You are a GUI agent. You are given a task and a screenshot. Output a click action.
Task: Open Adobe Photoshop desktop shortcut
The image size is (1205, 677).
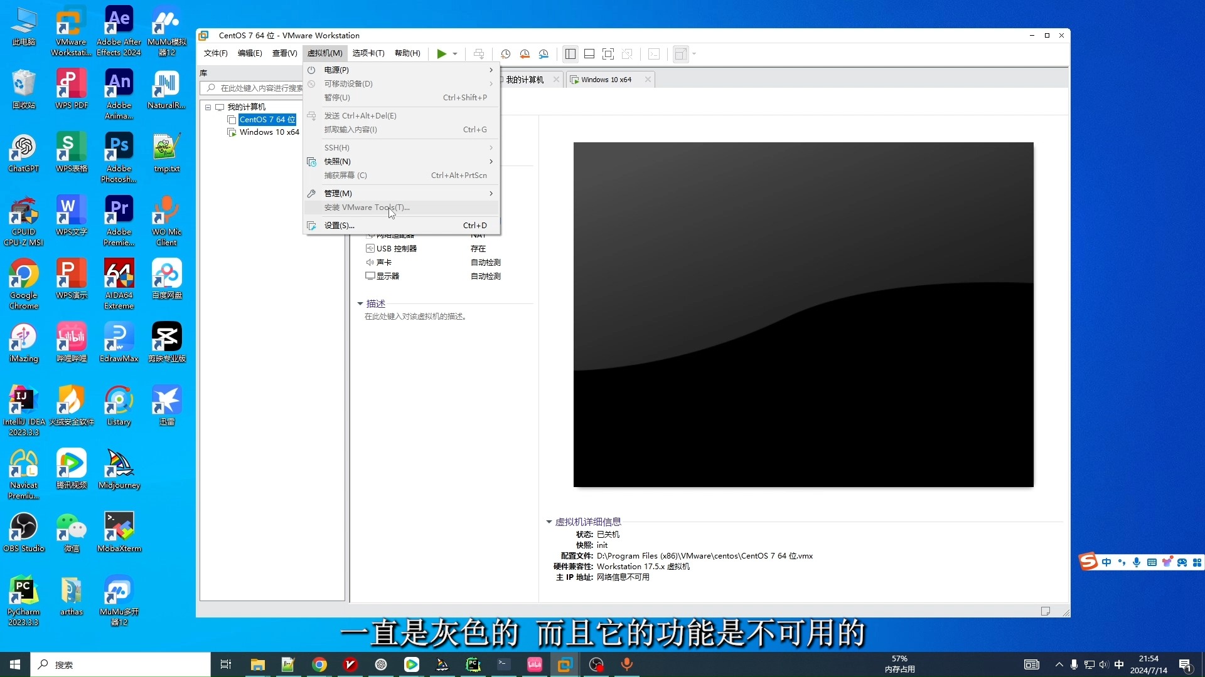click(x=119, y=157)
